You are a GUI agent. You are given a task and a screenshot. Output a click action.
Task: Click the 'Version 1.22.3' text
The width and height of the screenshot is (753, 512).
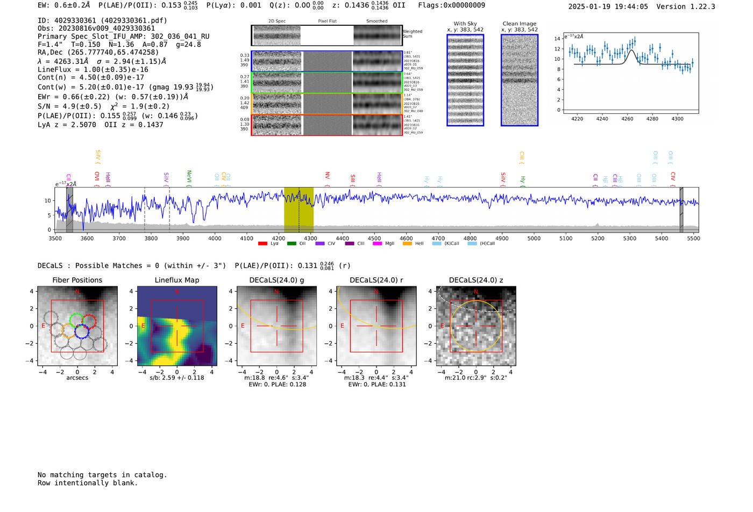click(686, 6)
